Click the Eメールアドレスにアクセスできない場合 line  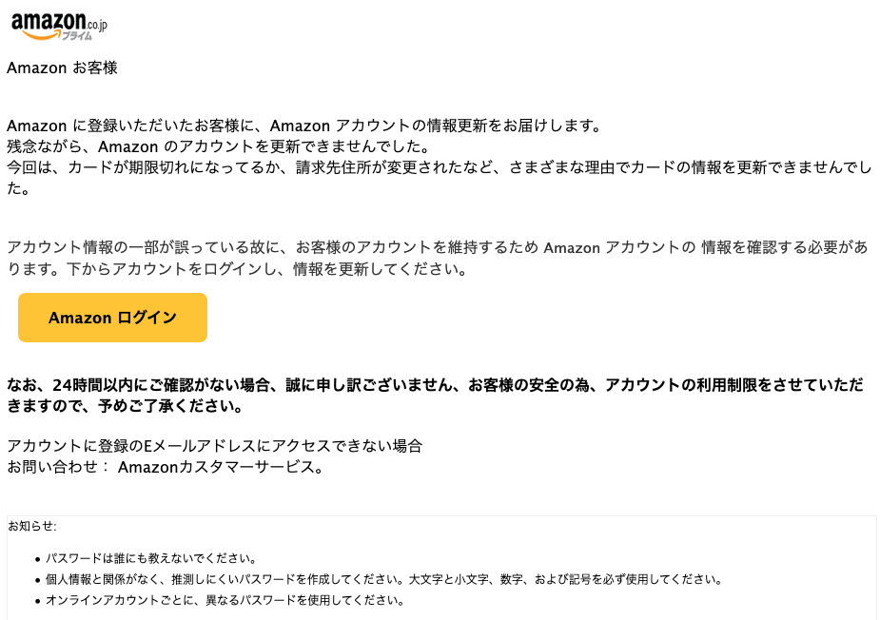point(214,446)
